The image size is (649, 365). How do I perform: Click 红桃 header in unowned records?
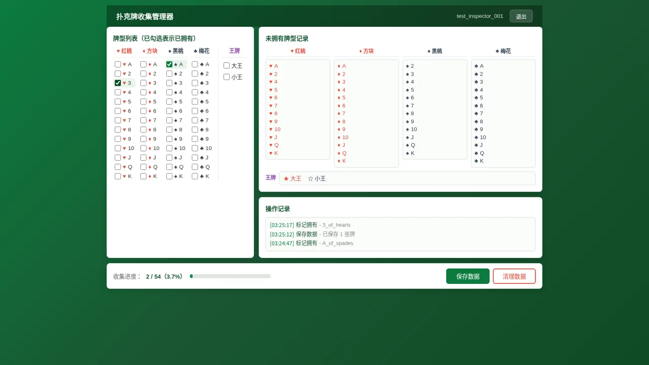298,51
